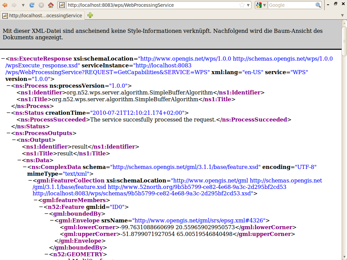This screenshot has width=347, height=260.
Task: Collapse the ns:ExecuteResponse root node
Action: click(3, 59)
